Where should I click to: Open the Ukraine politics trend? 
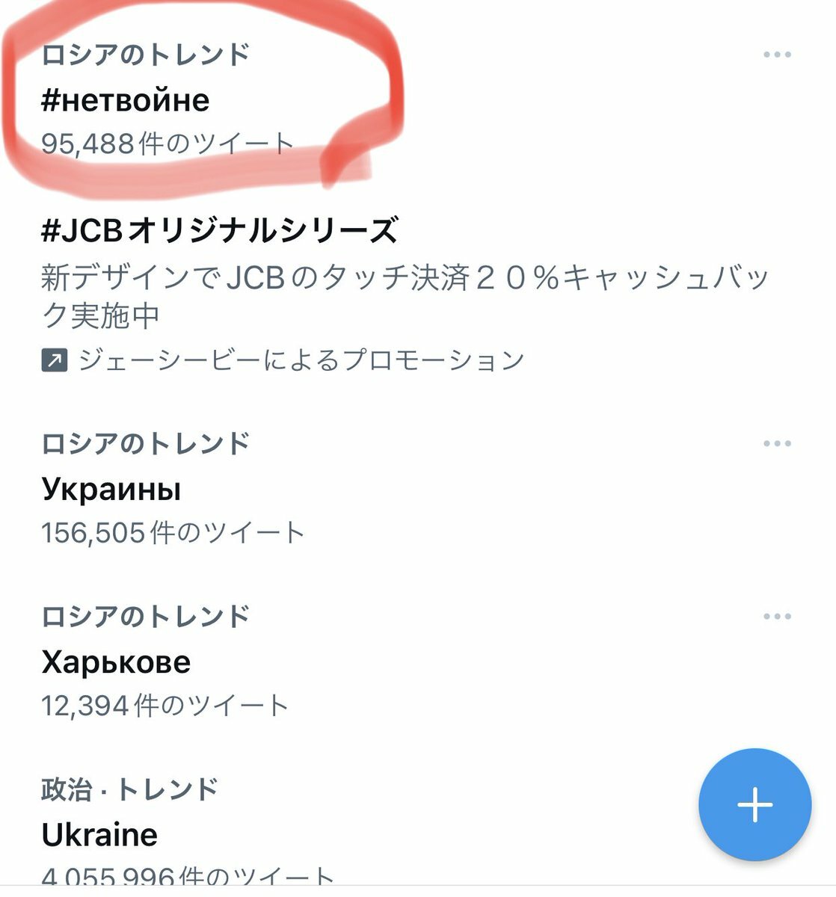click(x=99, y=835)
